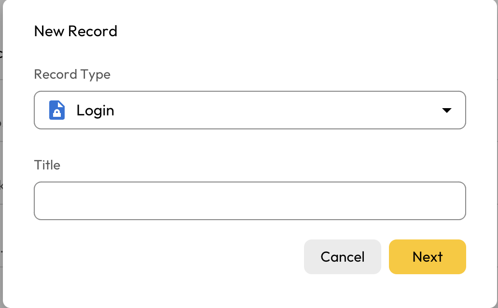
Task: Select the Login text in Record Type
Action: click(x=95, y=111)
